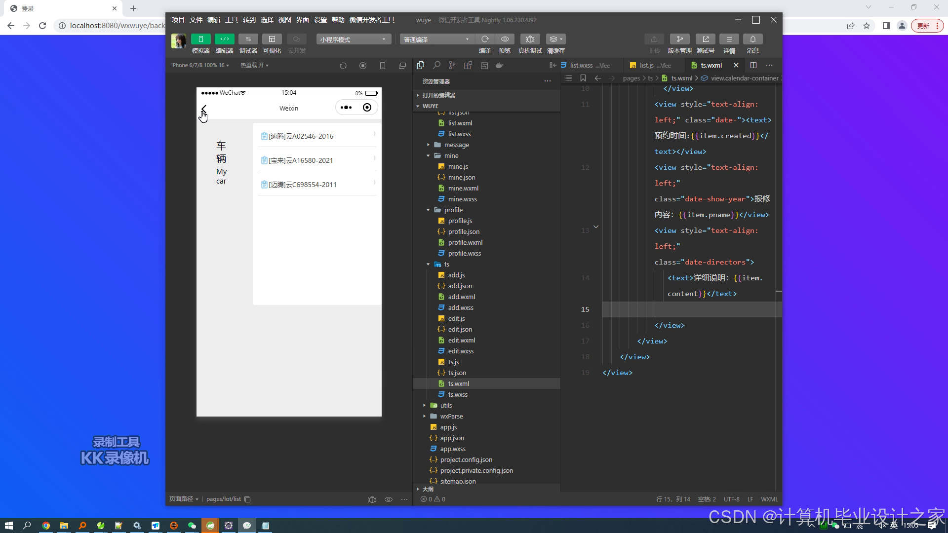Open the ts.wxss file

[x=457, y=394]
